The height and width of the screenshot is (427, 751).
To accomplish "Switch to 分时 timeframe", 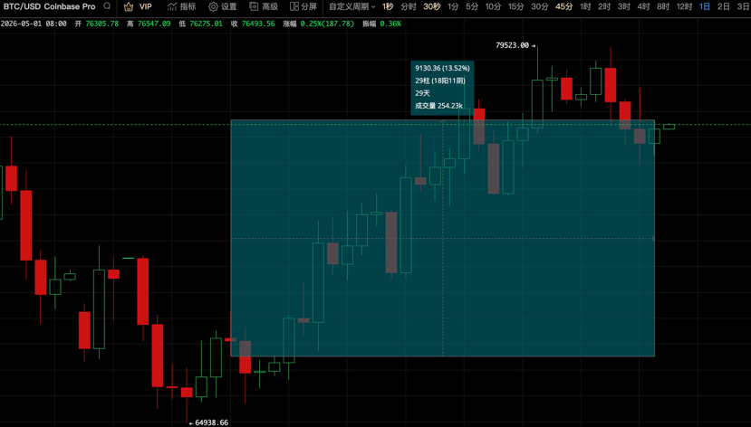I will [409, 6].
